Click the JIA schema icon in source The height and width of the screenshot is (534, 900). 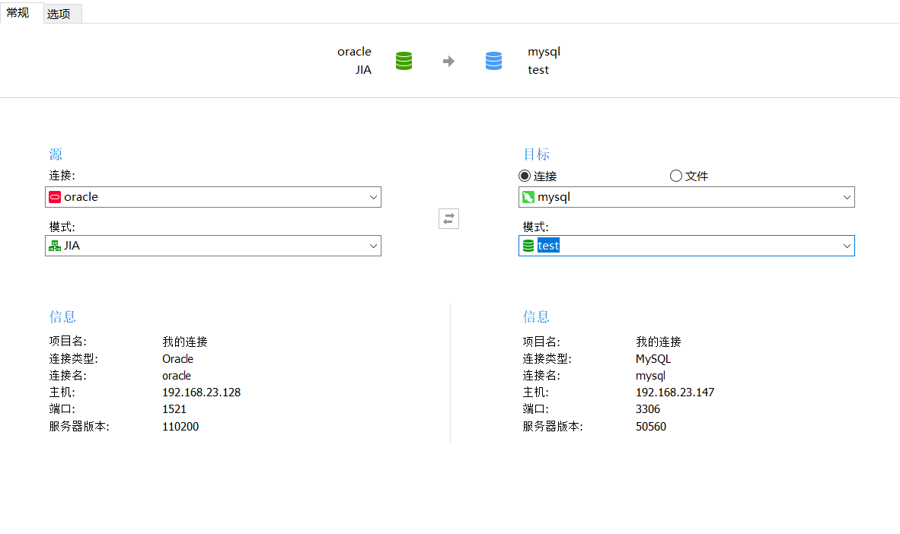(55, 246)
